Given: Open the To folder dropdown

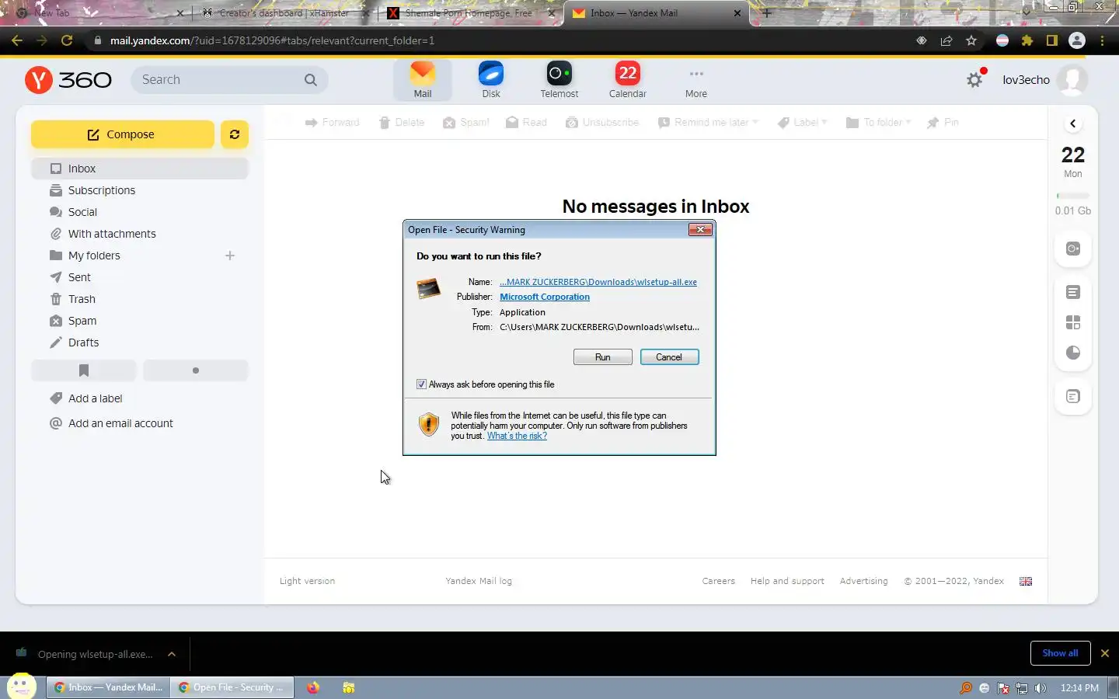Looking at the screenshot, I should click(878, 123).
